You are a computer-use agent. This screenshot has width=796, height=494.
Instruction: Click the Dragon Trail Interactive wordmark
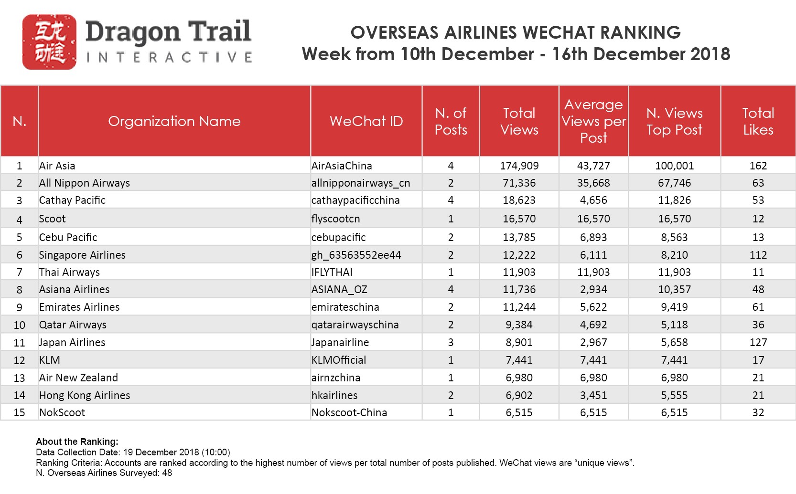[x=168, y=42]
